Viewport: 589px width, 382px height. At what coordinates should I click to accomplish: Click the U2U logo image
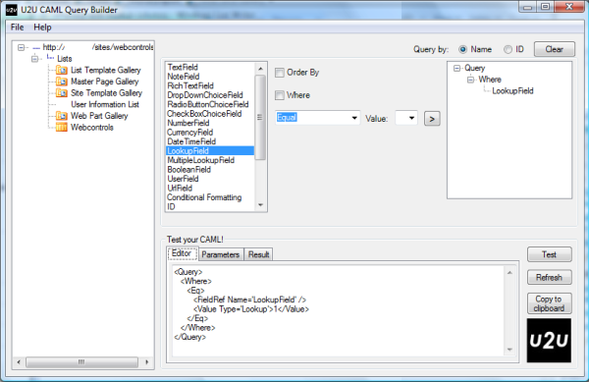(x=549, y=341)
